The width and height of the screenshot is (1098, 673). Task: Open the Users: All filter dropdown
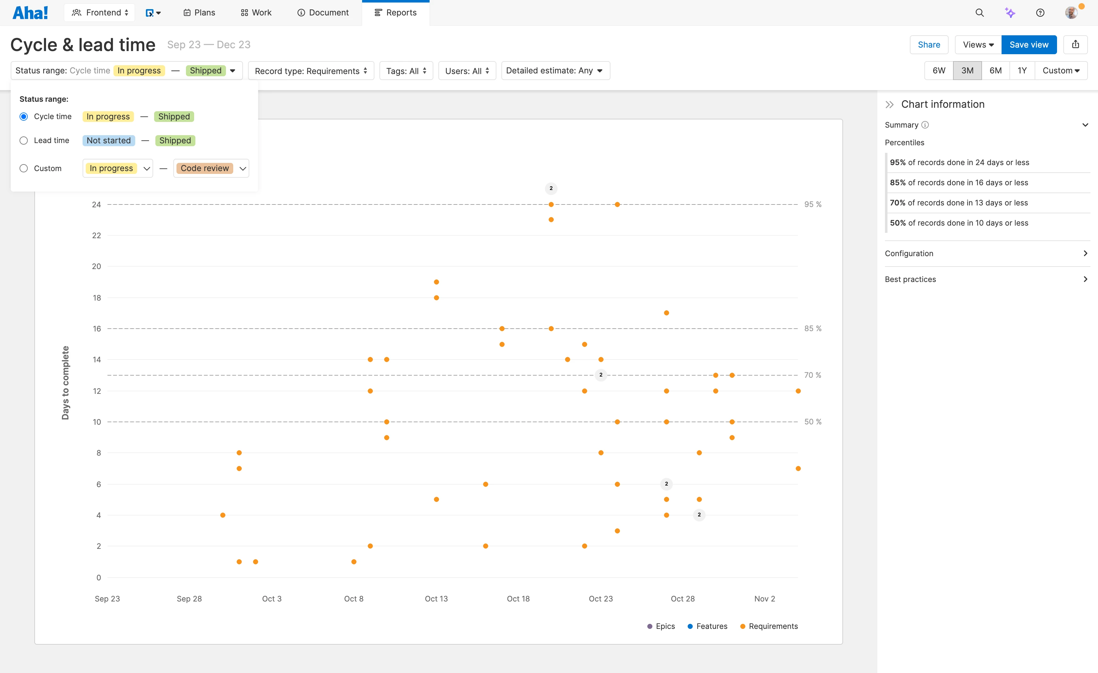point(466,70)
